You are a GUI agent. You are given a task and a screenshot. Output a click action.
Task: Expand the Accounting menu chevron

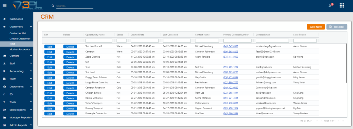point(31,71)
